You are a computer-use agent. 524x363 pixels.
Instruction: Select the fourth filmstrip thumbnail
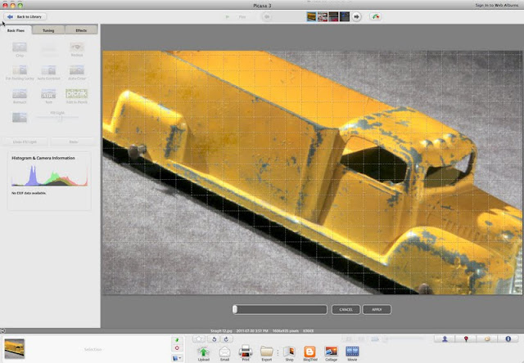(345, 16)
